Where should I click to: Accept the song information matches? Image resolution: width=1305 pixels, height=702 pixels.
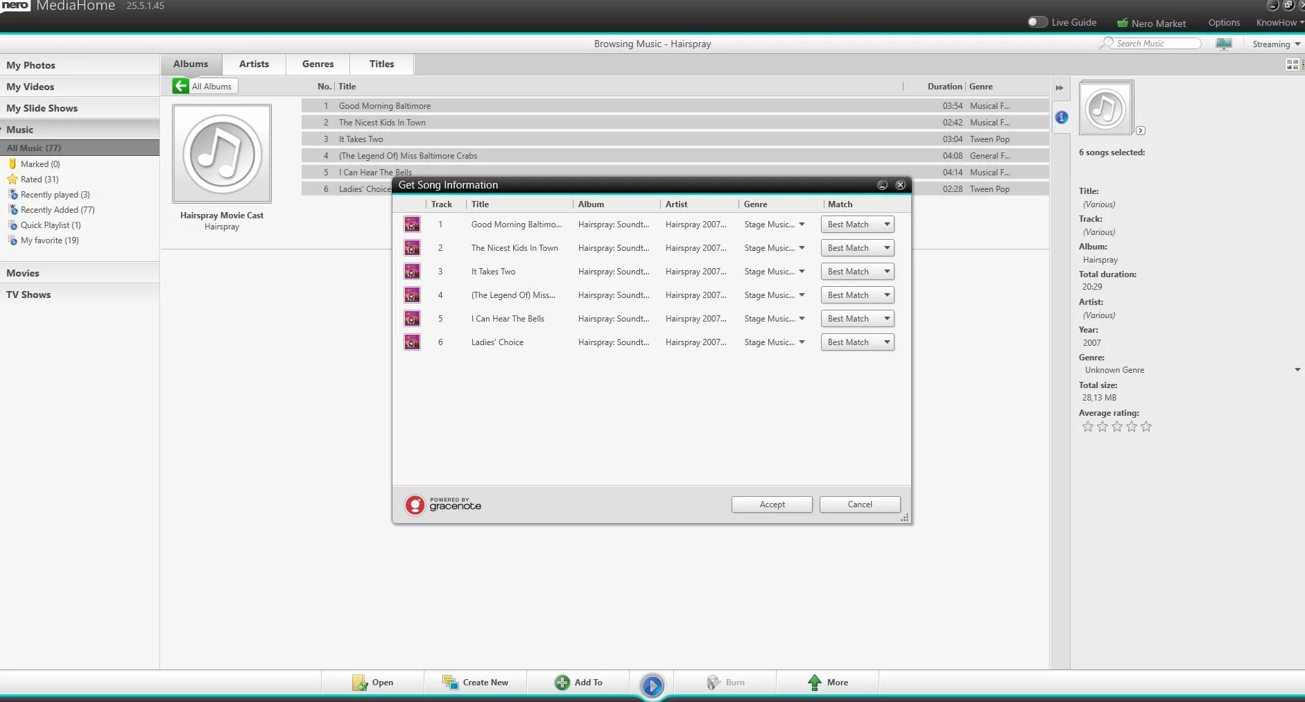772,504
